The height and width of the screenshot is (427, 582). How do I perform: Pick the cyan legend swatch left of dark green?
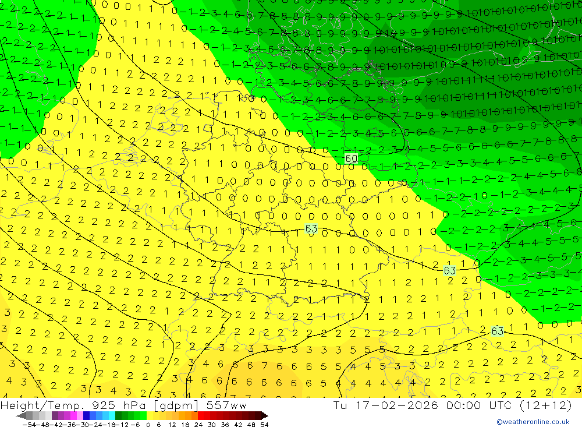(x=112, y=416)
